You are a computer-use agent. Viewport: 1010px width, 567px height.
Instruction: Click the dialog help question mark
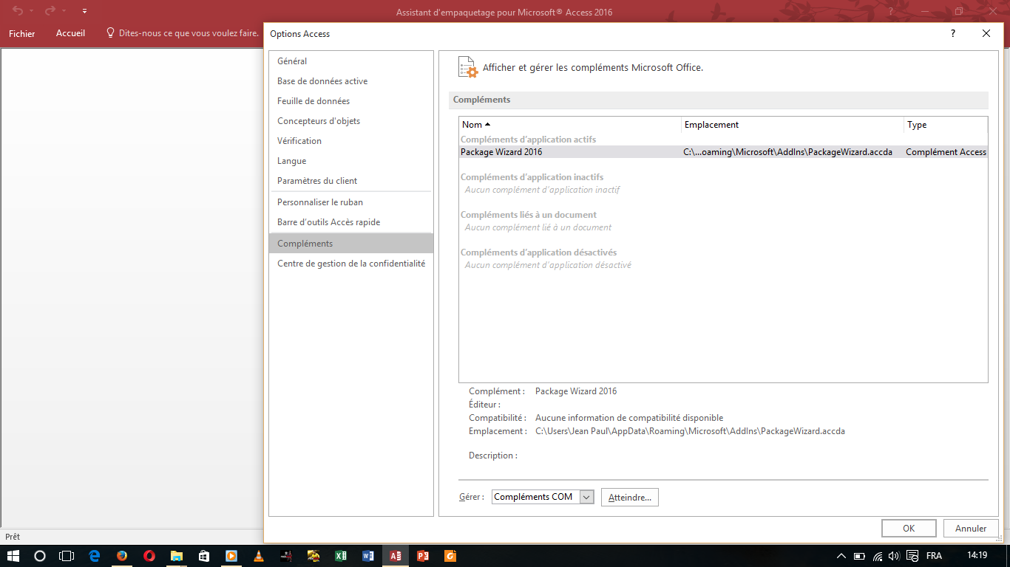point(953,33)
